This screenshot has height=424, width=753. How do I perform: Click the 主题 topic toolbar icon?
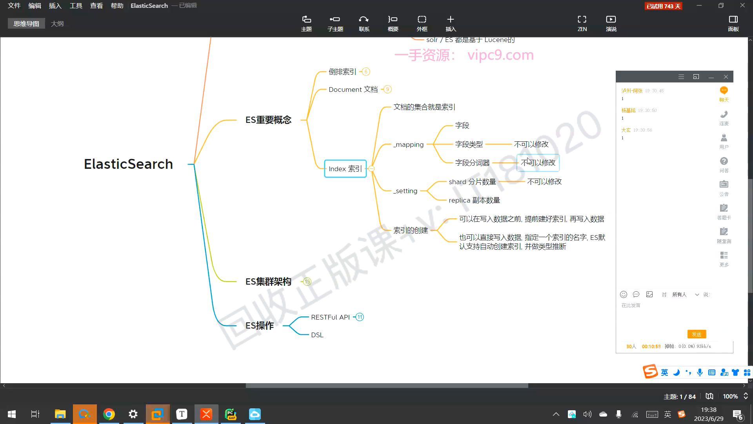(306, 23)
